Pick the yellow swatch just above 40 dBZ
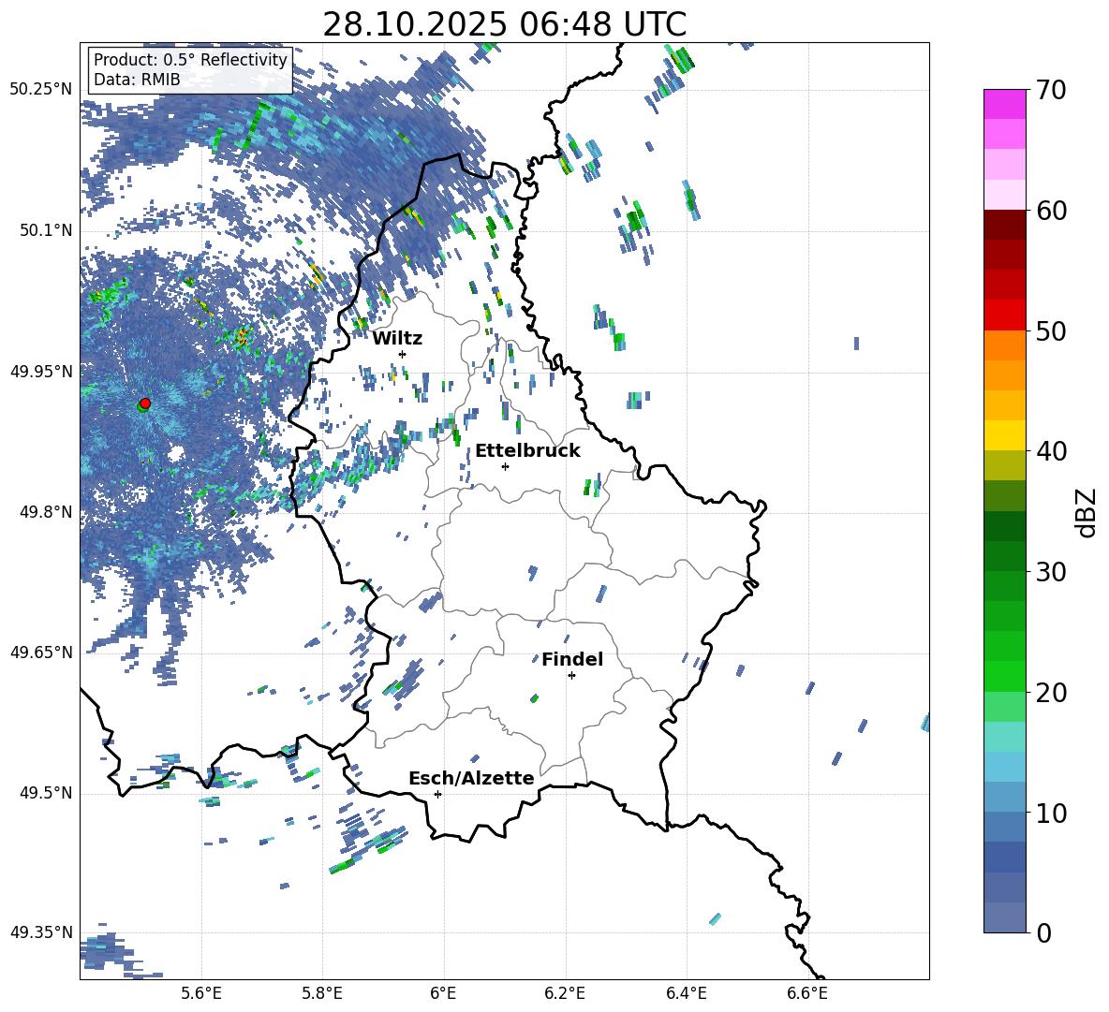Image resolution: width=1109 pixels, height=1012 pixels. 1005,435
